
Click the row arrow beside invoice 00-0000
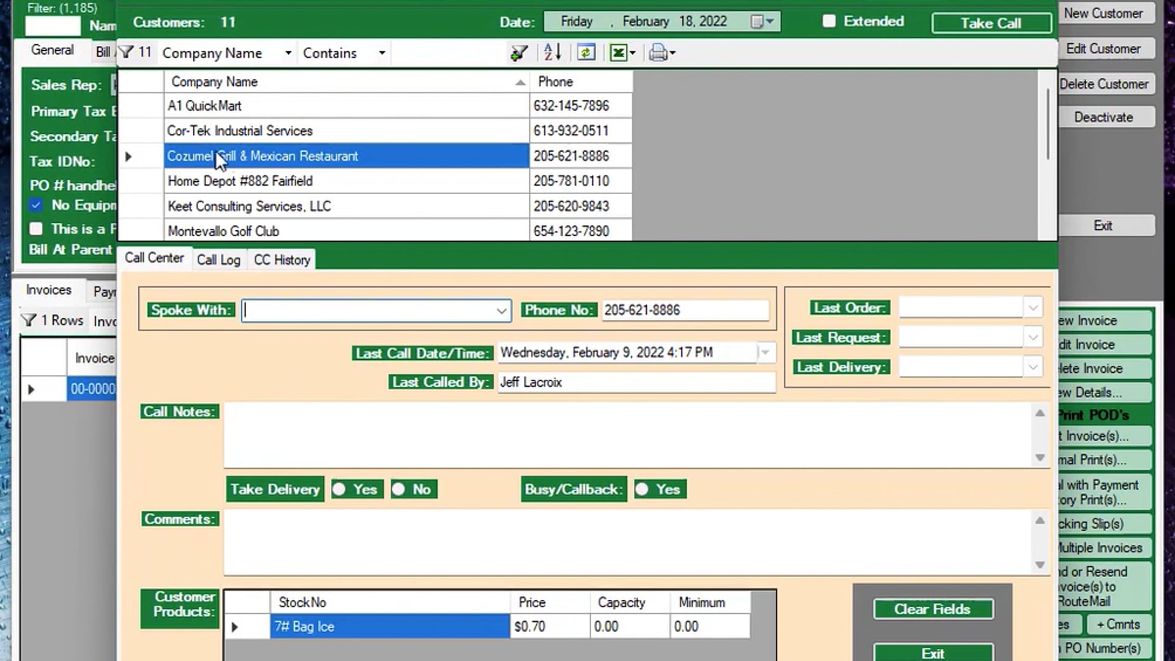31,389
